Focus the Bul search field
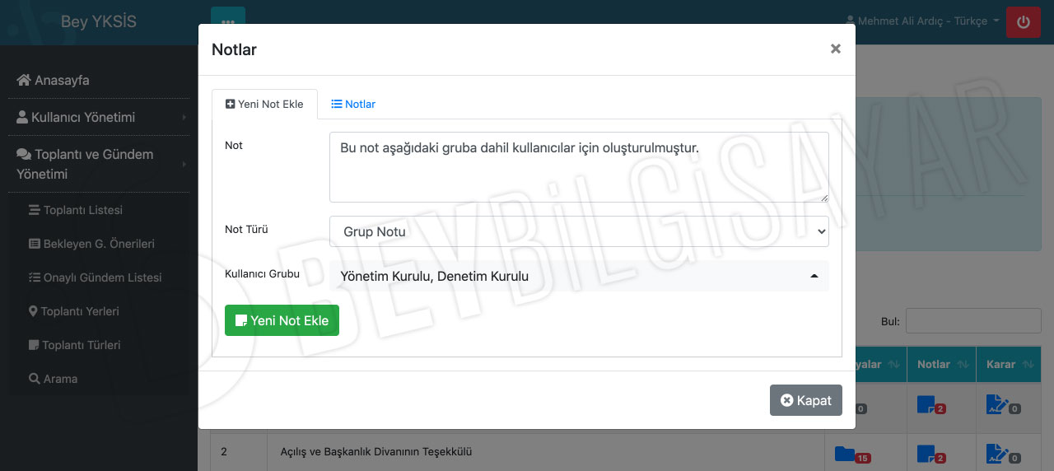Viewport: 1054px width, 471px height. click(972, 321)
